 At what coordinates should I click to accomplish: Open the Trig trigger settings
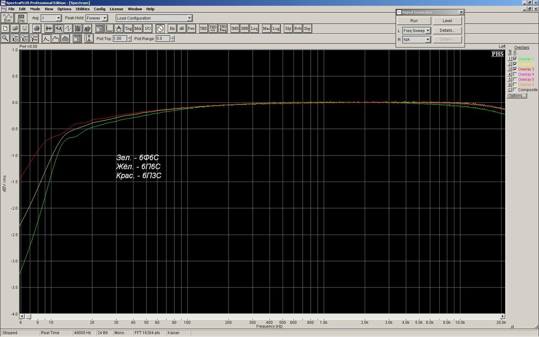tap(128, 28)
